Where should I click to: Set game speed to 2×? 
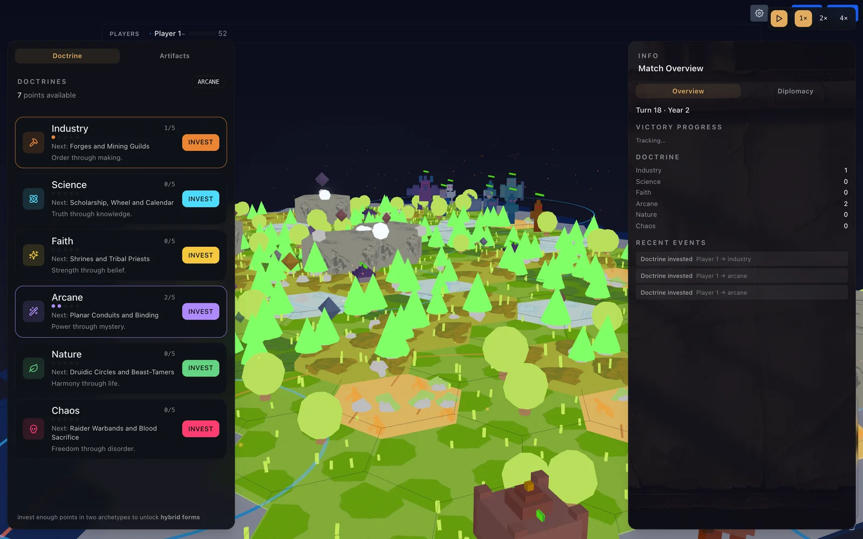(x=823, y=18)
